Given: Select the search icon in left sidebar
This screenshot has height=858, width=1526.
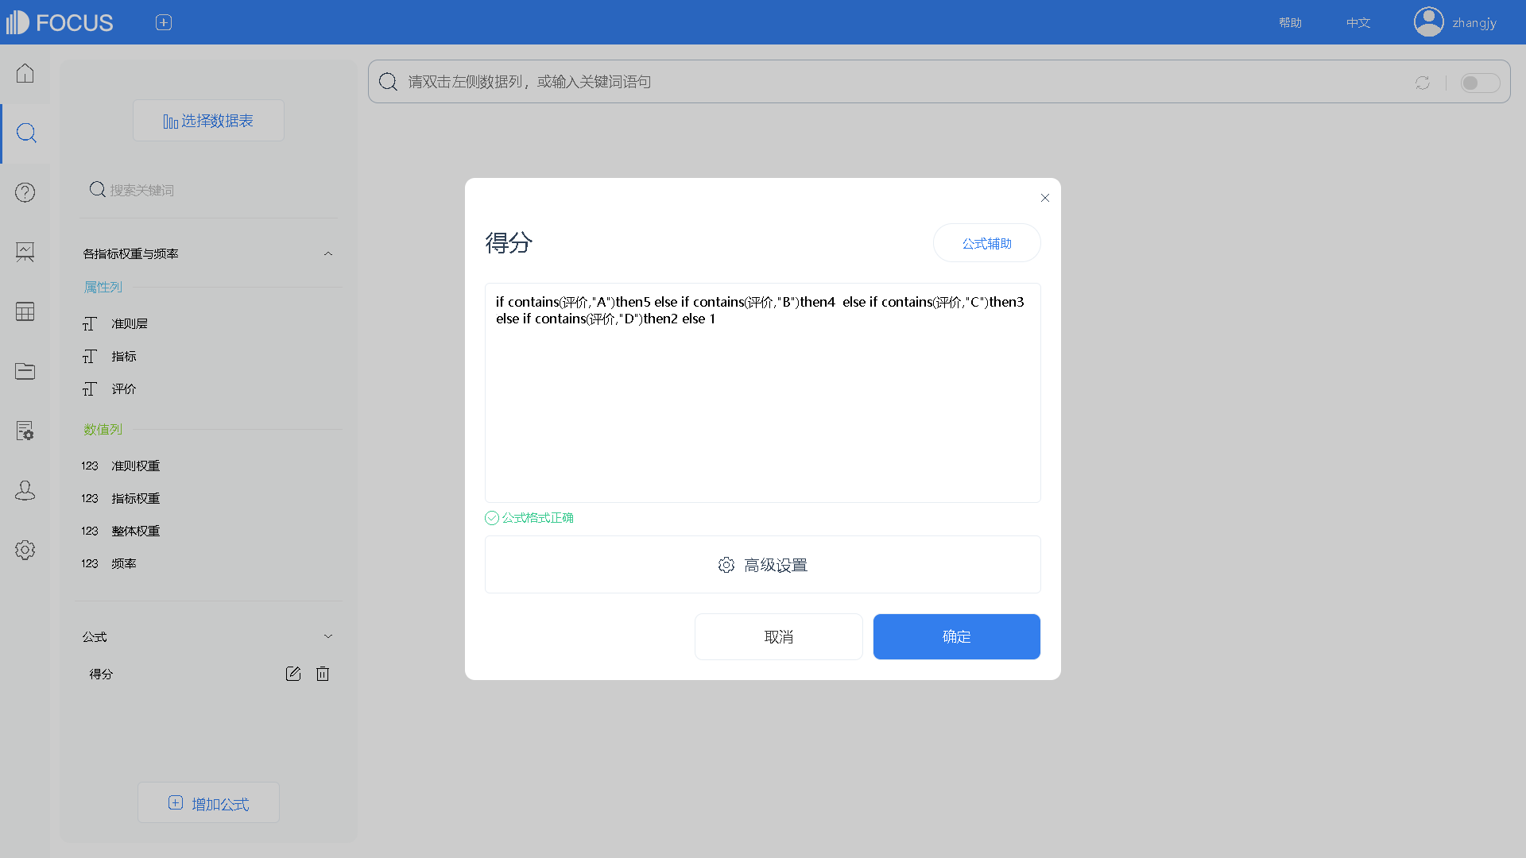Looking at the screenshot, I should (26, 133).
